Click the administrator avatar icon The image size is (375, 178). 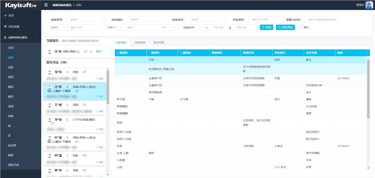tap(369, 5)
